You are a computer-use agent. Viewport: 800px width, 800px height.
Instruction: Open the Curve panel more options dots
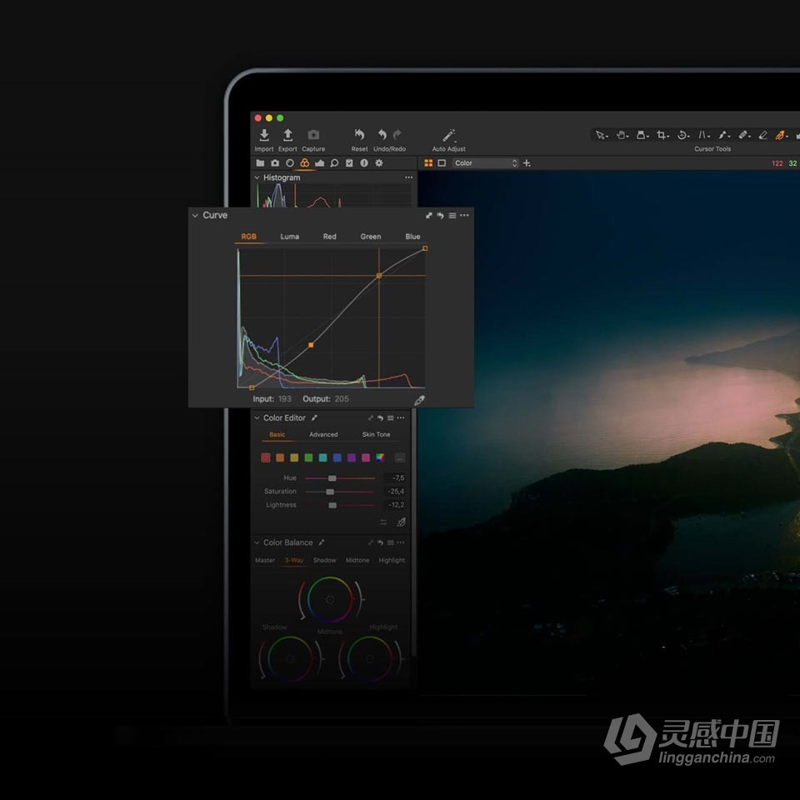click(464, 215)
